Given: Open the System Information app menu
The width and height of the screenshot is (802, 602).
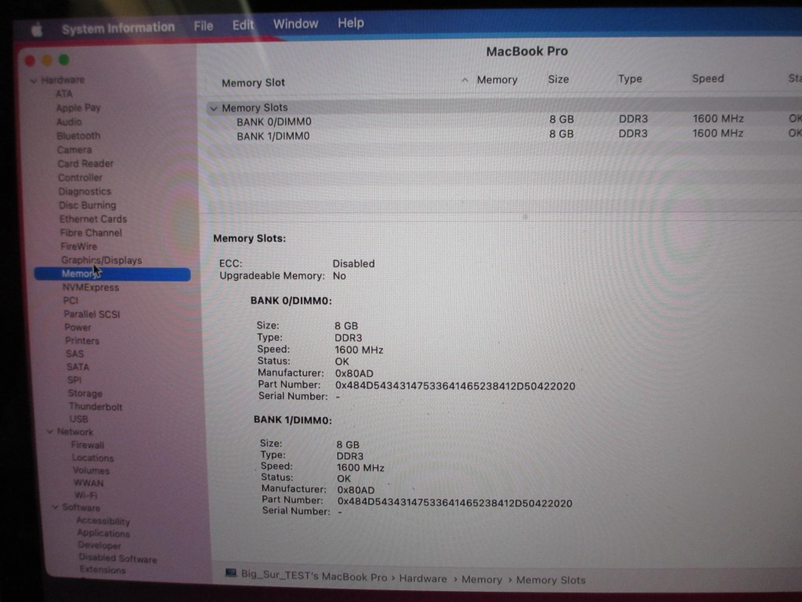Looking at the screenshot, I should [x=117, y=28].
